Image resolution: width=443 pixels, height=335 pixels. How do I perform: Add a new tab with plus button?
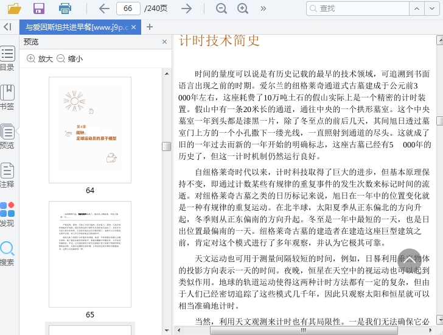pos(150,27)
